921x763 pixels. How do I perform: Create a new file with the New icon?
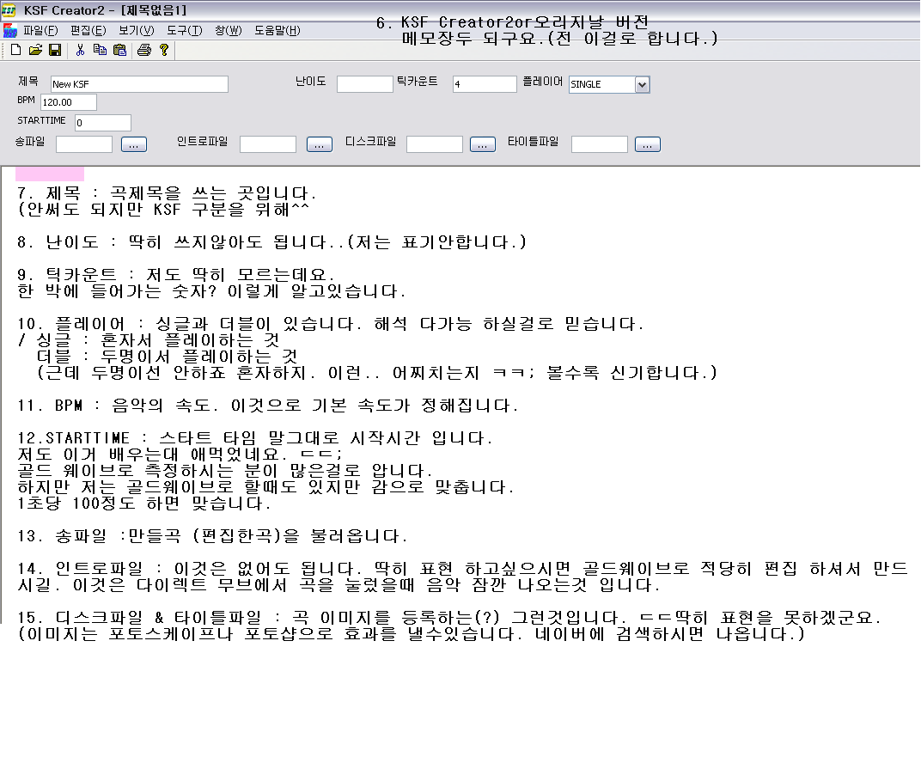point(16,50)
